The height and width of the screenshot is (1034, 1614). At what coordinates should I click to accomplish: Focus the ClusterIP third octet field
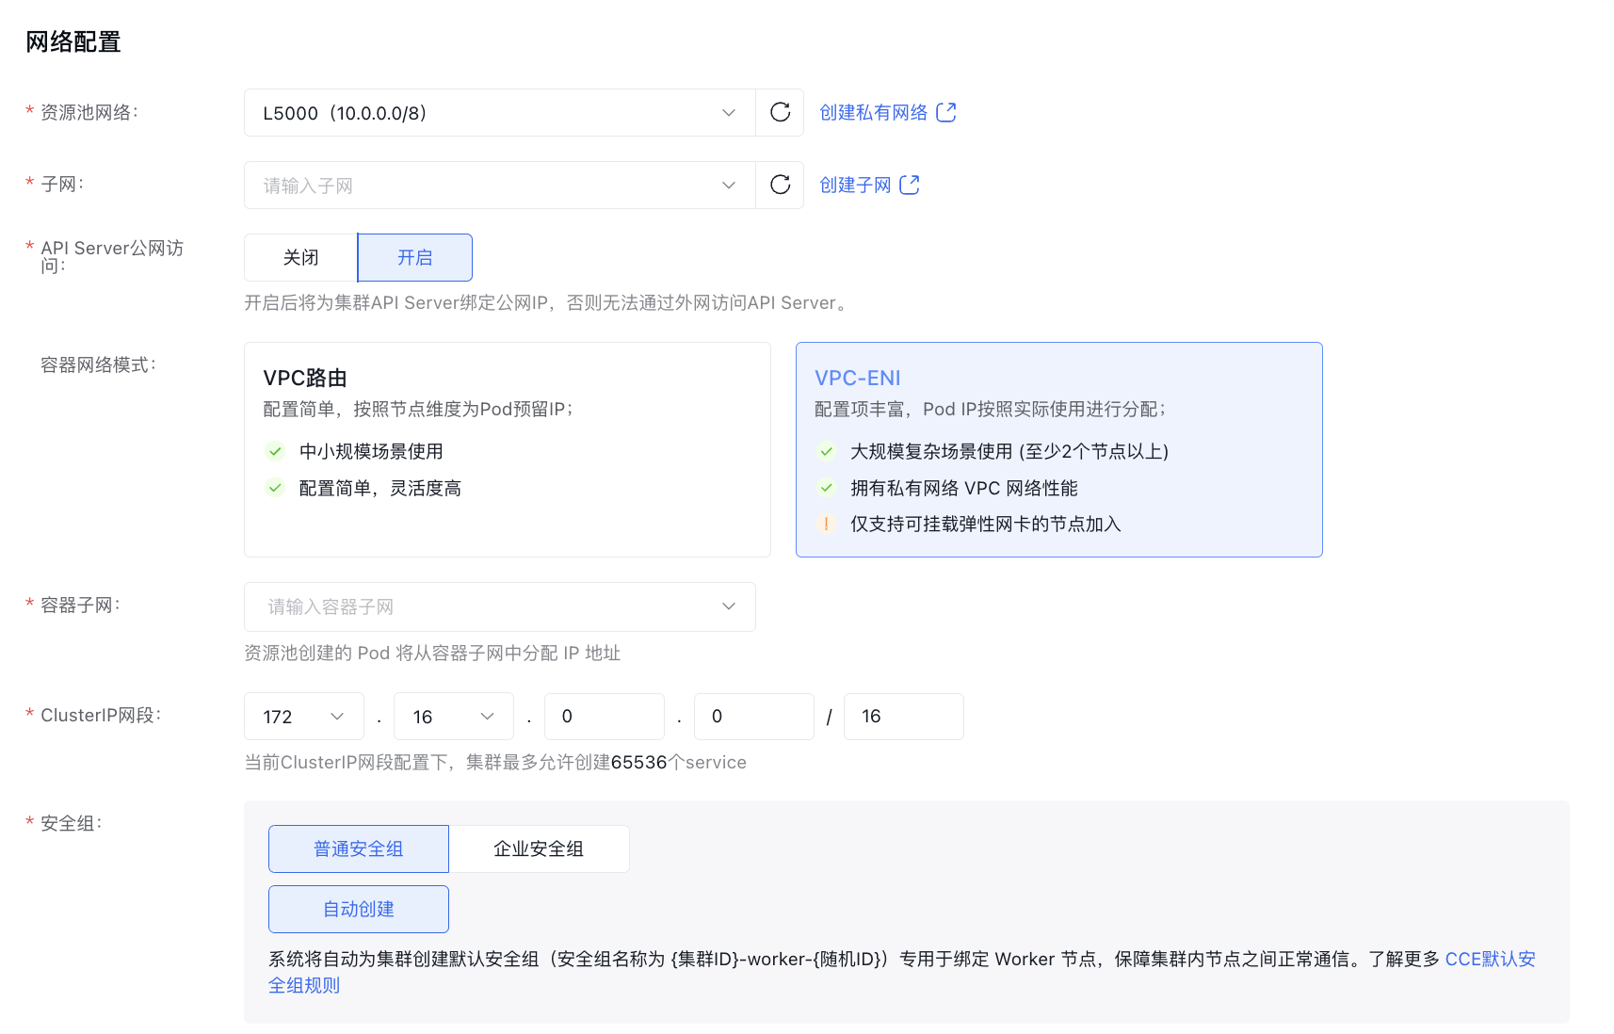[x=605, y=717]
